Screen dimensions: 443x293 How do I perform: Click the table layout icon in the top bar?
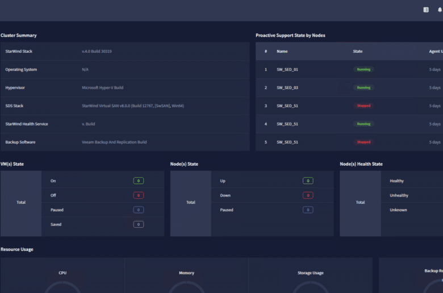426,10
